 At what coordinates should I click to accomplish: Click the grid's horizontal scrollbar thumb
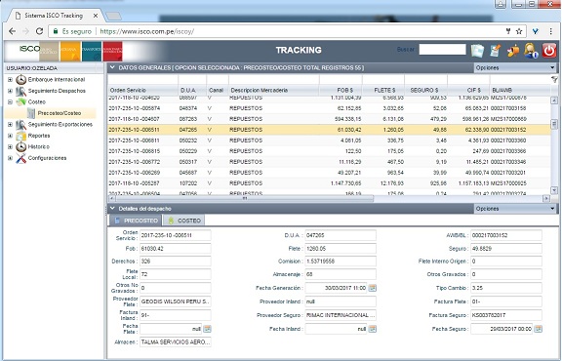point(244,198)
